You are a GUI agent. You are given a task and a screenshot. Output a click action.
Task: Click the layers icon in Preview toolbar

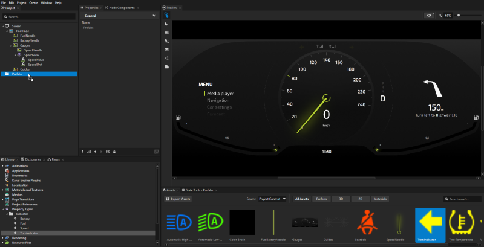[166, 50]
